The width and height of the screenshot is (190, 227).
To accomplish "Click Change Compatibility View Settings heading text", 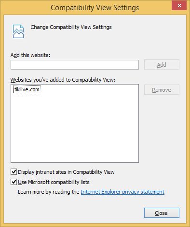I will (x=71, y=27).
